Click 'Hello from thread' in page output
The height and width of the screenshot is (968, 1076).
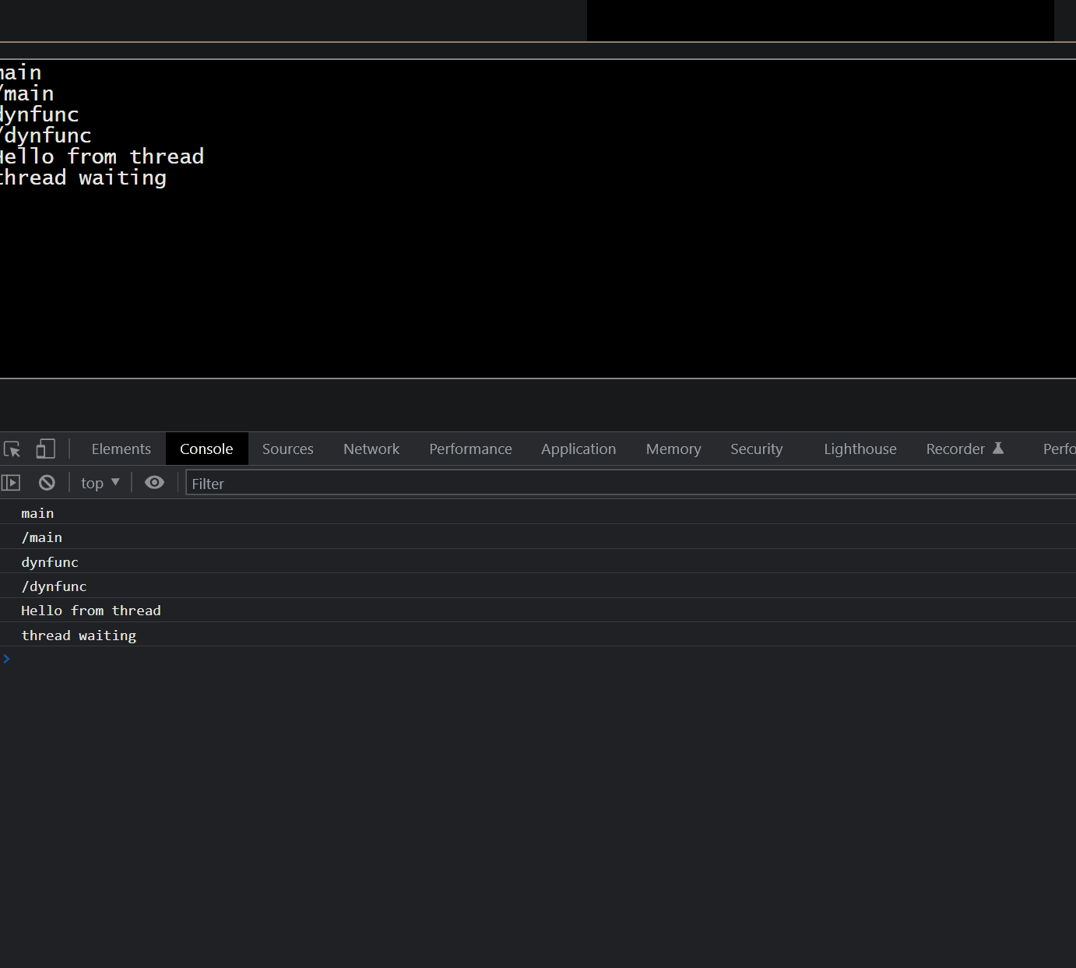coord(102,157)
